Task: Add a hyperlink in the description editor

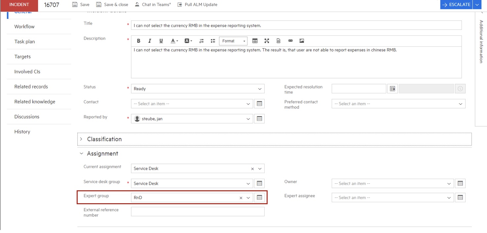Action: [290, 40]
